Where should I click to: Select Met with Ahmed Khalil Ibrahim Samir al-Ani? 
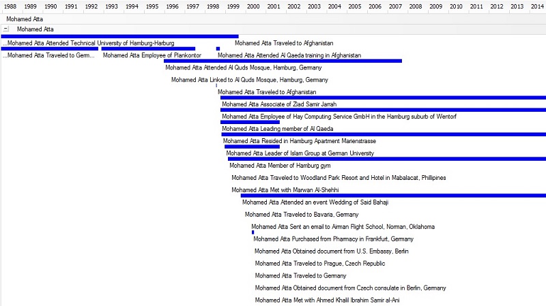click(x=328, y=300)
